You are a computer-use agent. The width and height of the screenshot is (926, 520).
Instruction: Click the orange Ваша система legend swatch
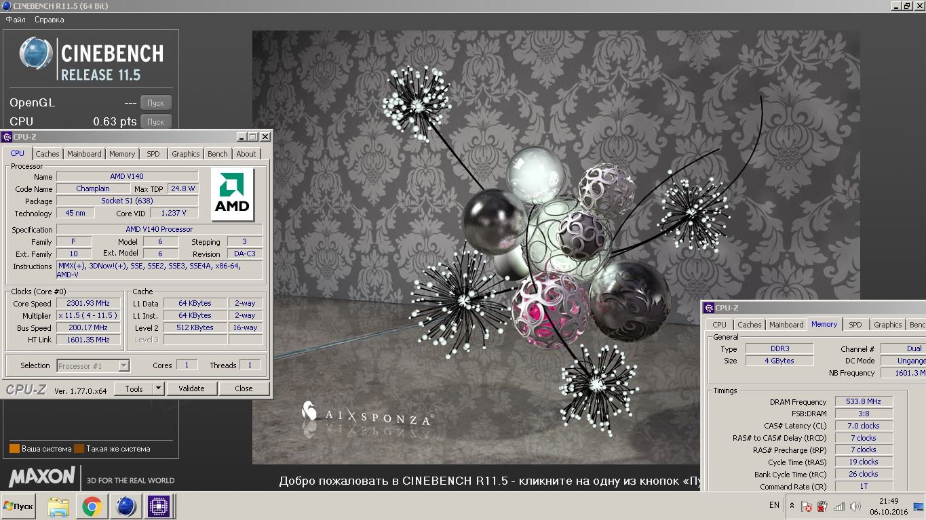(x=14, y=449)
